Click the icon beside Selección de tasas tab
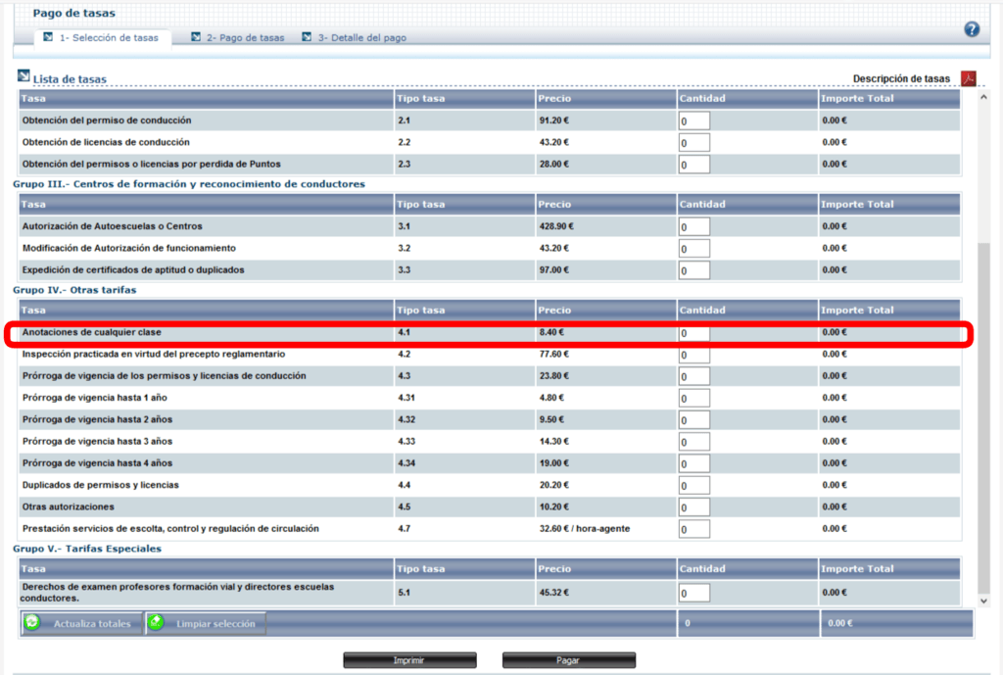Image resolution: width=1003 pixels, height=675 pixels. [x=48, y=37]
